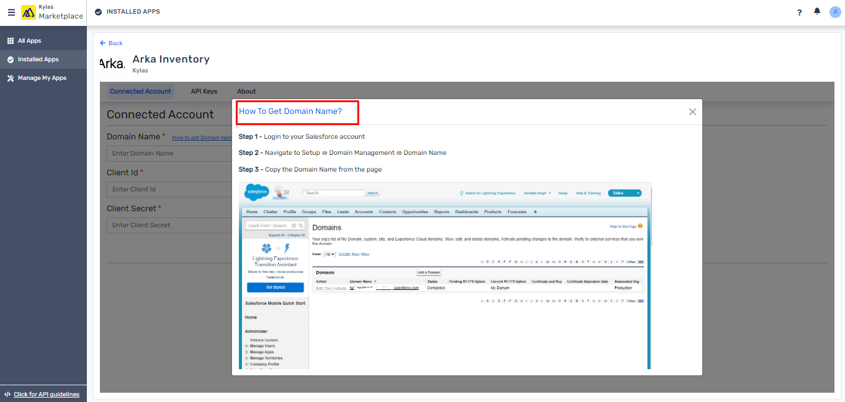Open the hamburger navigation menu
This screenshot has width=845, height=402.
coord(11,12)
